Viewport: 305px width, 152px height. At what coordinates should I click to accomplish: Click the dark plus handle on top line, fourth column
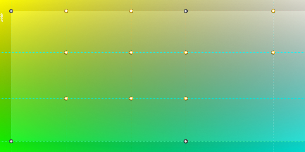(186, 11)
